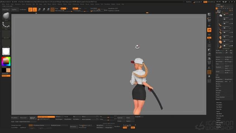
Task: Toggle the orange X symmetry button
Action: point(31,125)
